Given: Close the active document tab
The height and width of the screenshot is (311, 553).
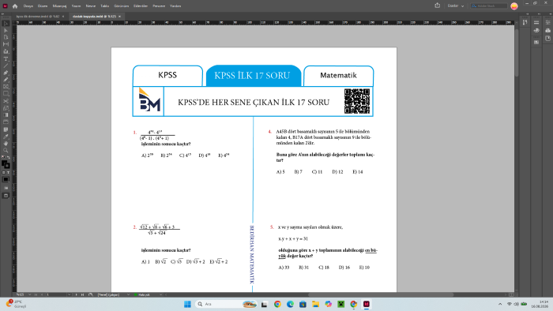Looking at the screenshot, I should click(119, 17).
